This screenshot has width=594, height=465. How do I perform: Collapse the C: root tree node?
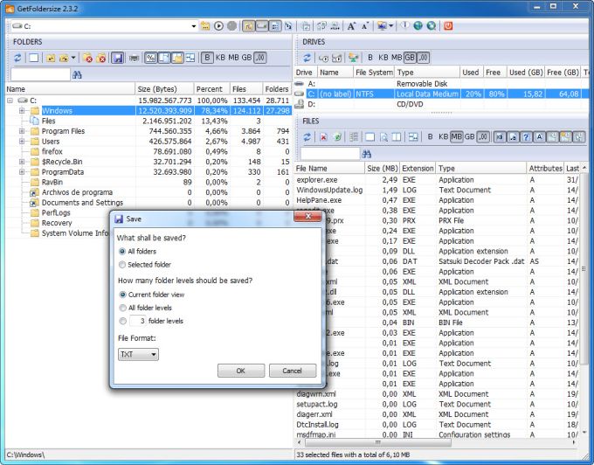pyautogui.click(x=10, y=101)
